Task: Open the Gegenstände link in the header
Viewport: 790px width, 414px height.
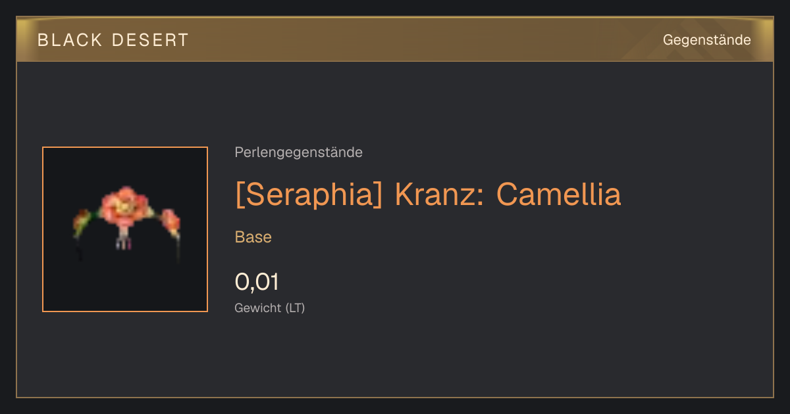Action: tap(706, 40)
